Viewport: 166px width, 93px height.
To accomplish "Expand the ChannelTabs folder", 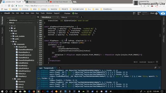I will [15, 47].
